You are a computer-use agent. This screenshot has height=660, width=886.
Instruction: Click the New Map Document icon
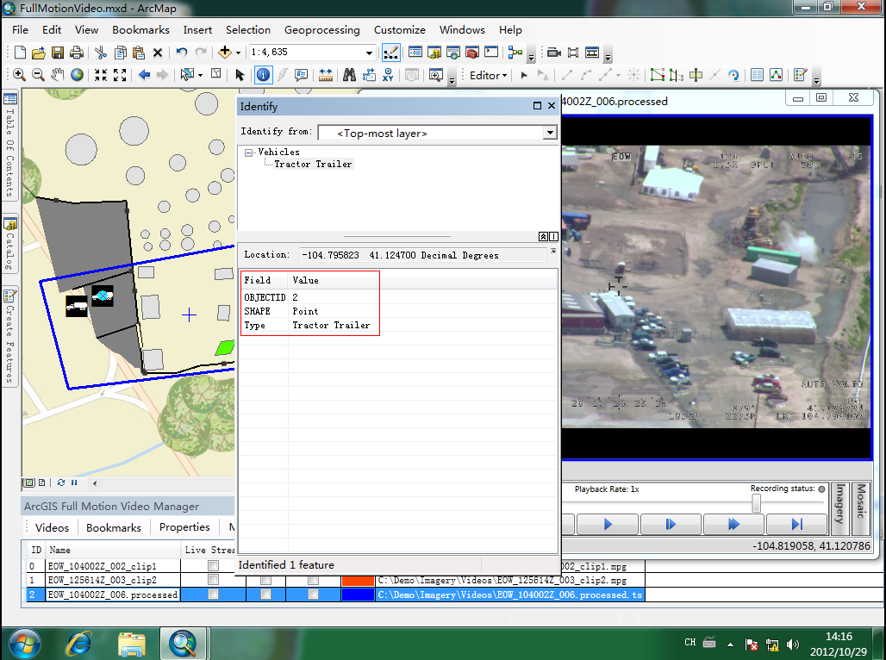point(20,53)
